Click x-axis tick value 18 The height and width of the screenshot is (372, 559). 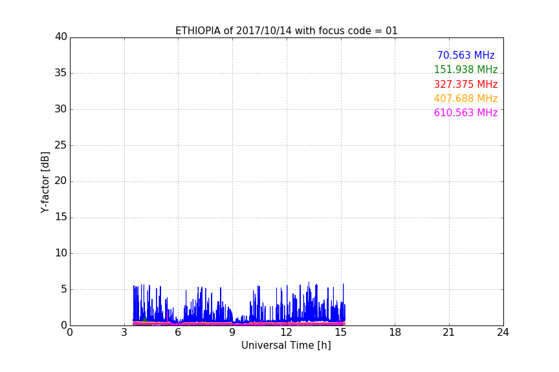pyautogui.click(x=395, y=333)
